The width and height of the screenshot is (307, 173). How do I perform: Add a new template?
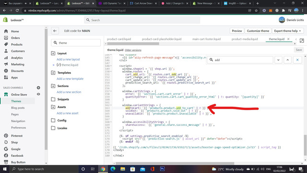point(70,79)
